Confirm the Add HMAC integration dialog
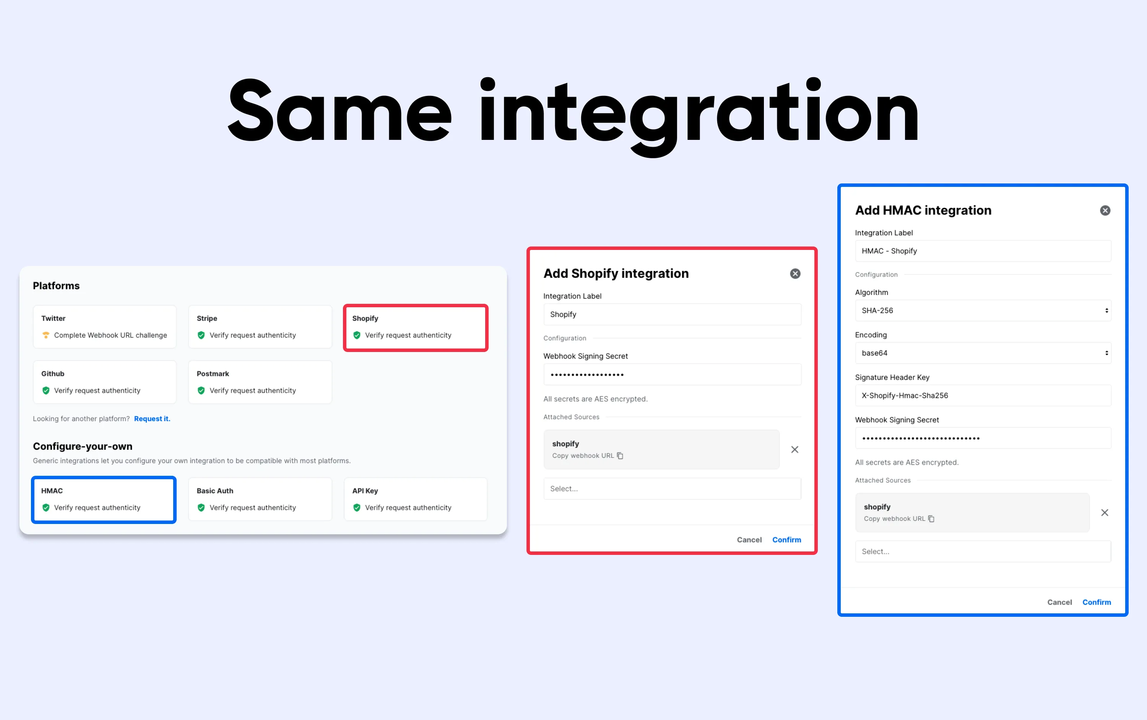The image size is (1147, 720). (1097, 602)
